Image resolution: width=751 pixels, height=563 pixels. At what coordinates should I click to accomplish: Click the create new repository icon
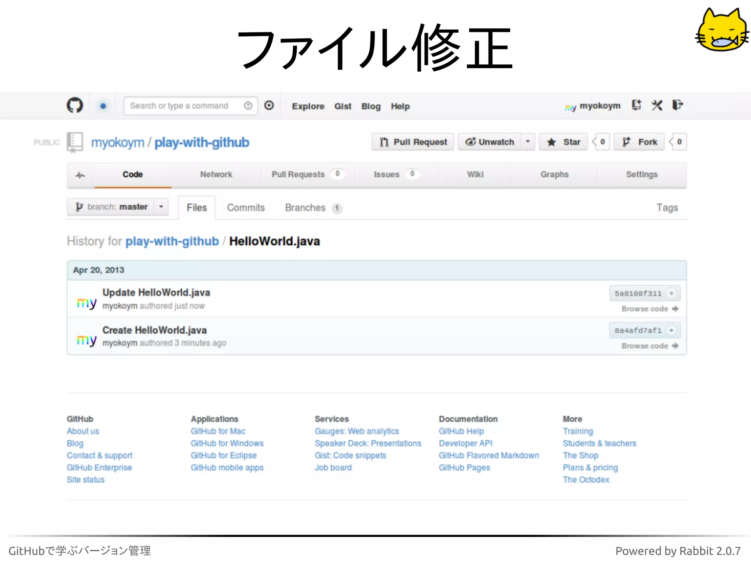pos(637,105)
